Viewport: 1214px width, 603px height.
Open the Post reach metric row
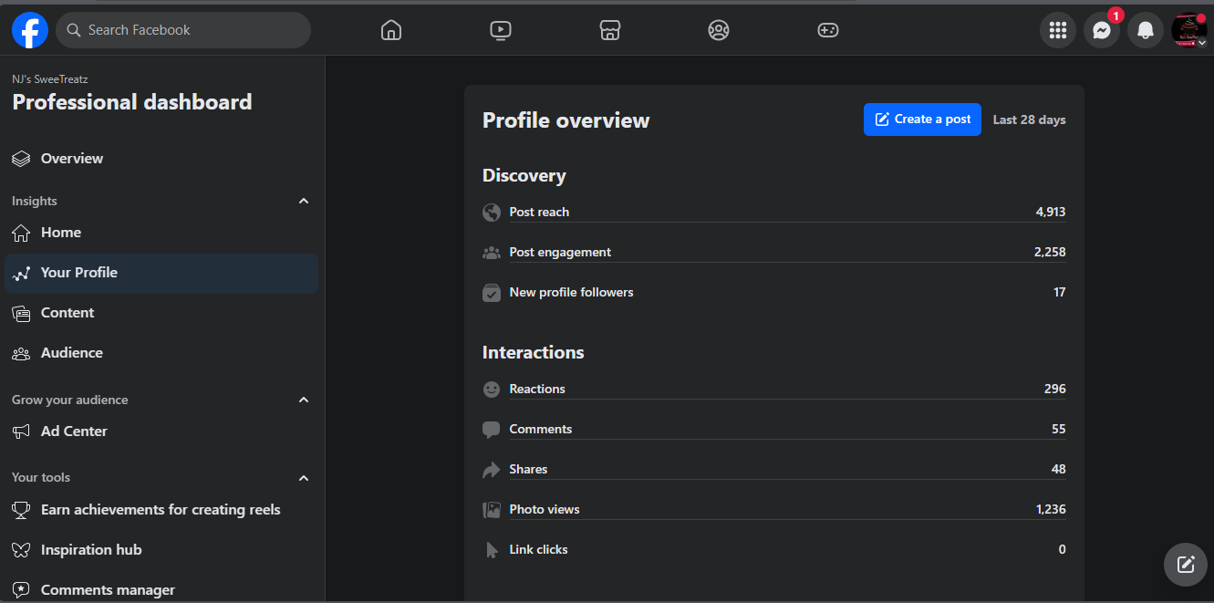(x=773, y=213)
